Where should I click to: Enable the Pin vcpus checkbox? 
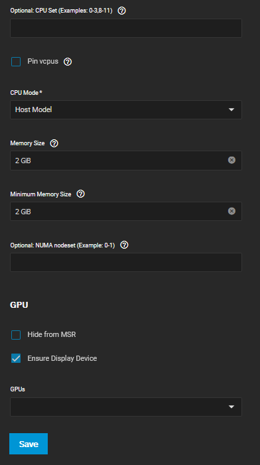click(x=16, y=62)
